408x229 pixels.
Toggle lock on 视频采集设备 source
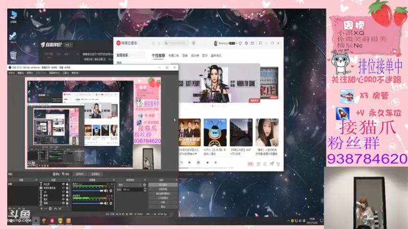click(x=67, y=188)
